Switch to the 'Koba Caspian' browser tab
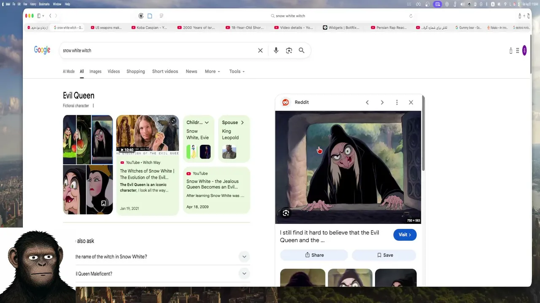Screen dimensions: 540x303 [x=149, y=28]
